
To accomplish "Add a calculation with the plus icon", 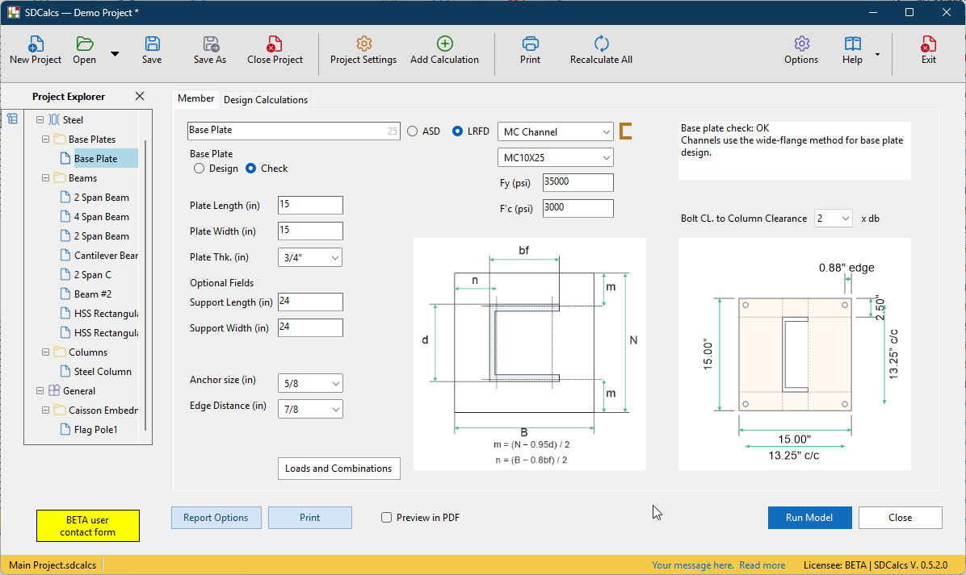I will 445,44.
